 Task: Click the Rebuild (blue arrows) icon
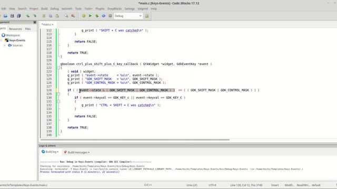[x=104, y=16]
